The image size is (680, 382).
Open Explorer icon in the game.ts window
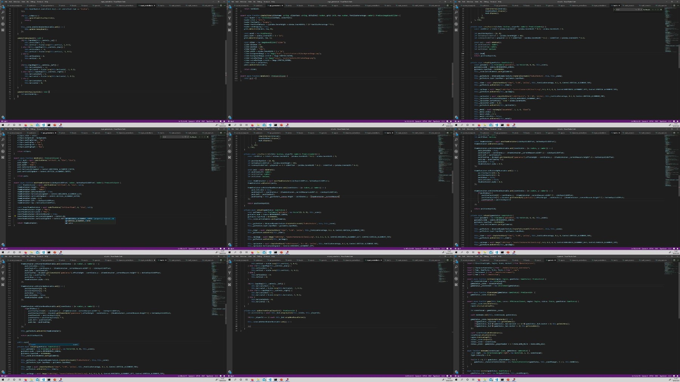point(456,261)
